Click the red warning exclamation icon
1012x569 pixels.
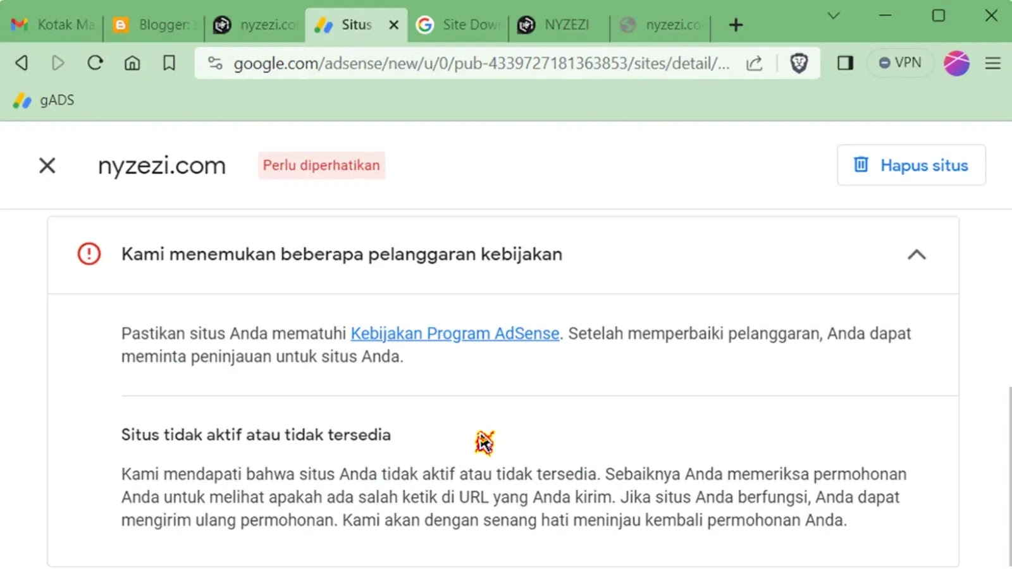89,254
